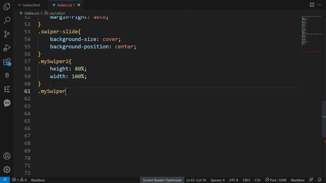Split the editor to the right

click(x=312, y=5)
